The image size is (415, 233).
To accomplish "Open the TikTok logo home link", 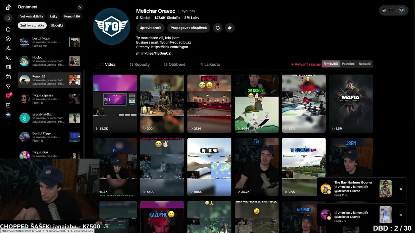I will [8, 8].
